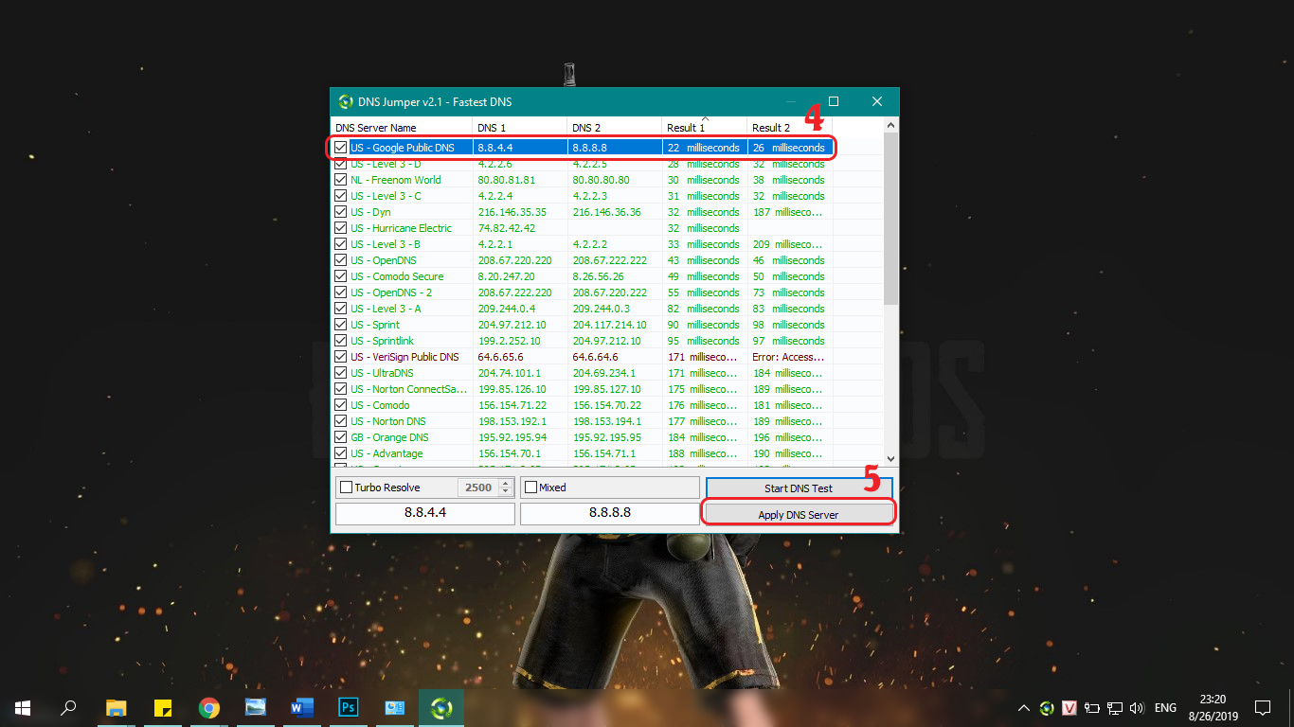
Task: Click DNS 2 cell 80.80.80.80
Action: [x=602, y=180]
